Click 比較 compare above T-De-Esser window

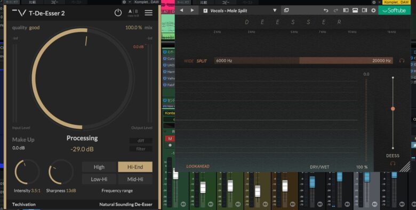[x=32, y=2]
